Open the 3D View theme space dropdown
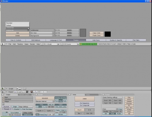The image size is (152, 117). tap(42, 33)
